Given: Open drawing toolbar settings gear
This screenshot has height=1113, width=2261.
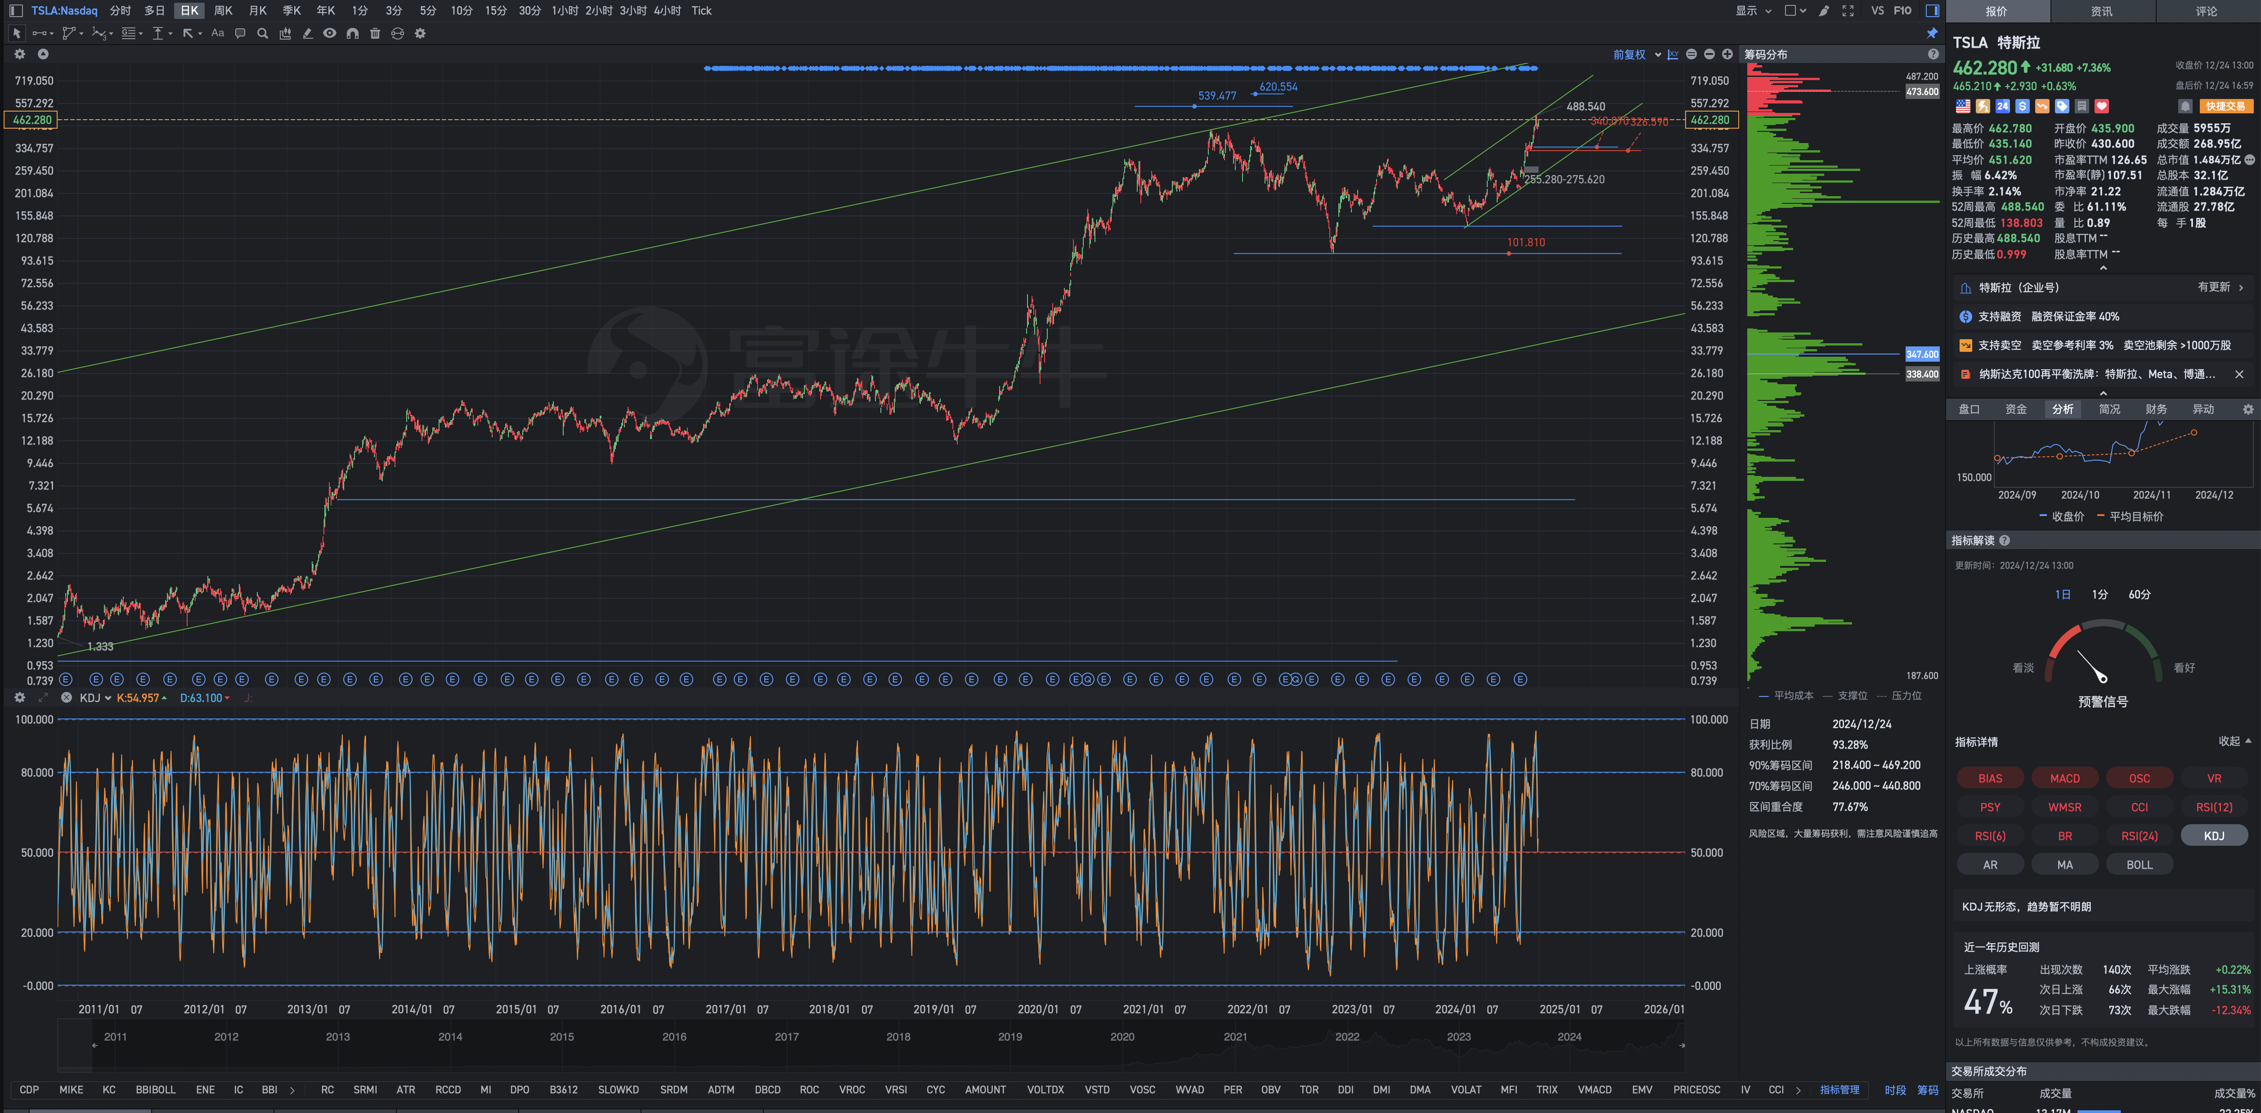Looking at the screenshot, I should (421, 33).
